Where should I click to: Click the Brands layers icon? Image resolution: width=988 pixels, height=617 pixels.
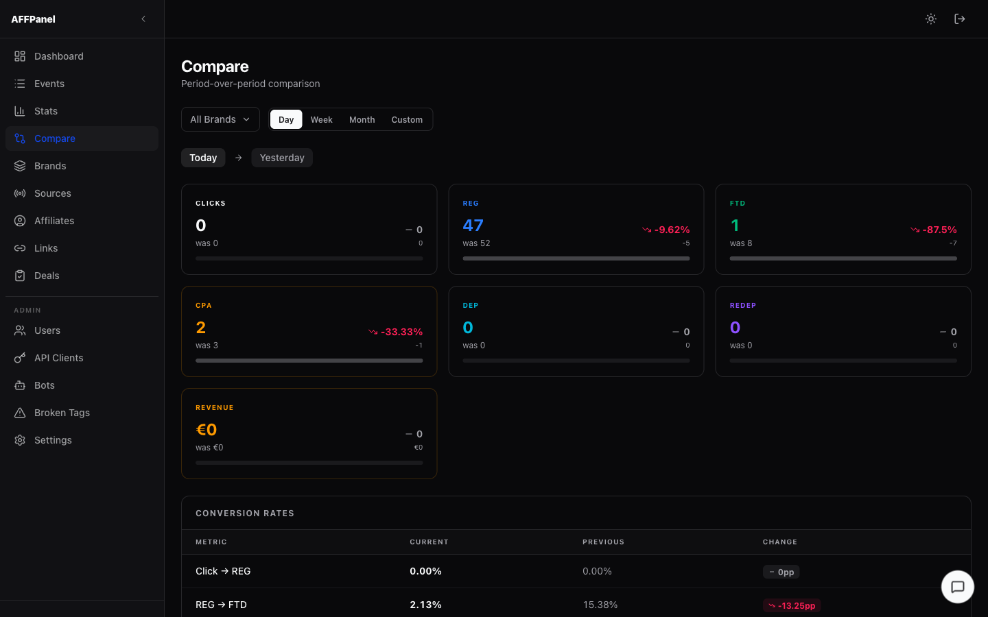[x=19, y=165]
